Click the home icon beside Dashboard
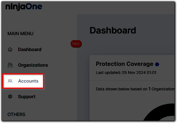This screenshot has height=123, width=177. pyautogui.click(x=10, y=50)
